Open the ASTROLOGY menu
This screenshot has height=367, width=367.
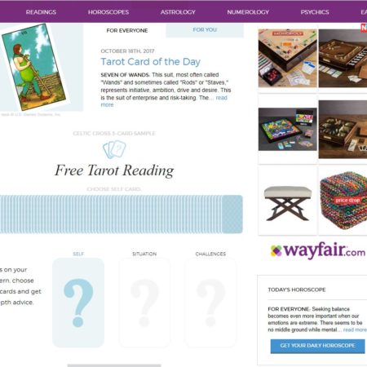(x=178, y=12)
